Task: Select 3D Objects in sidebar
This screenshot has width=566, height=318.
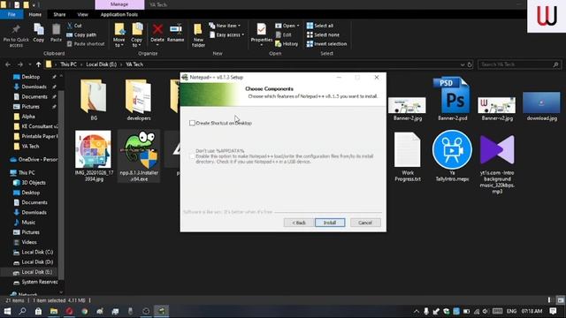Action: [x=29, y=183]
